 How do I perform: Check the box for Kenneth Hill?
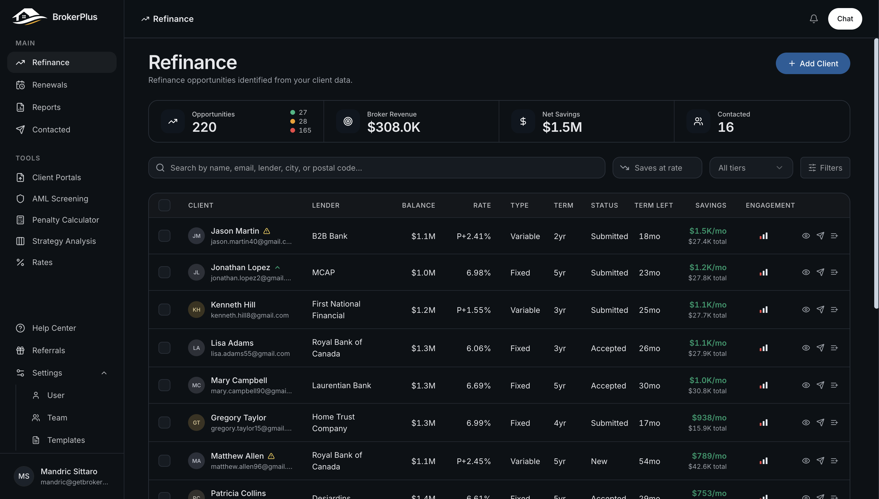pyautogui.click(x=164, y=310)
